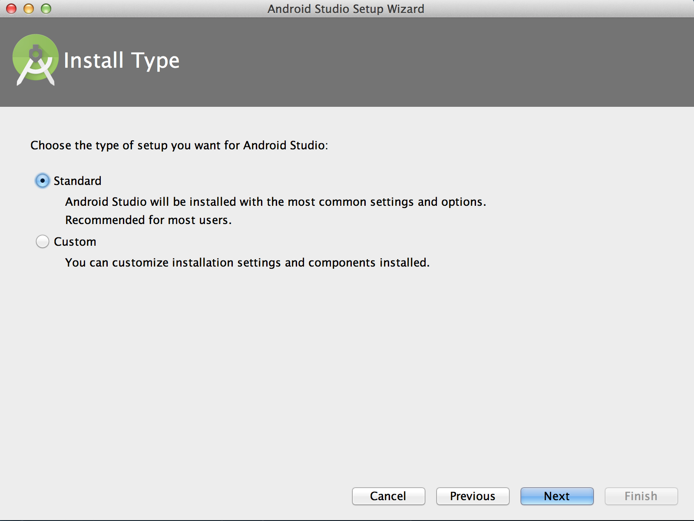Minimize the window using the yellow button
Image resolution: width=694 pixels, height=521 pixels.
tap(29, 9)
